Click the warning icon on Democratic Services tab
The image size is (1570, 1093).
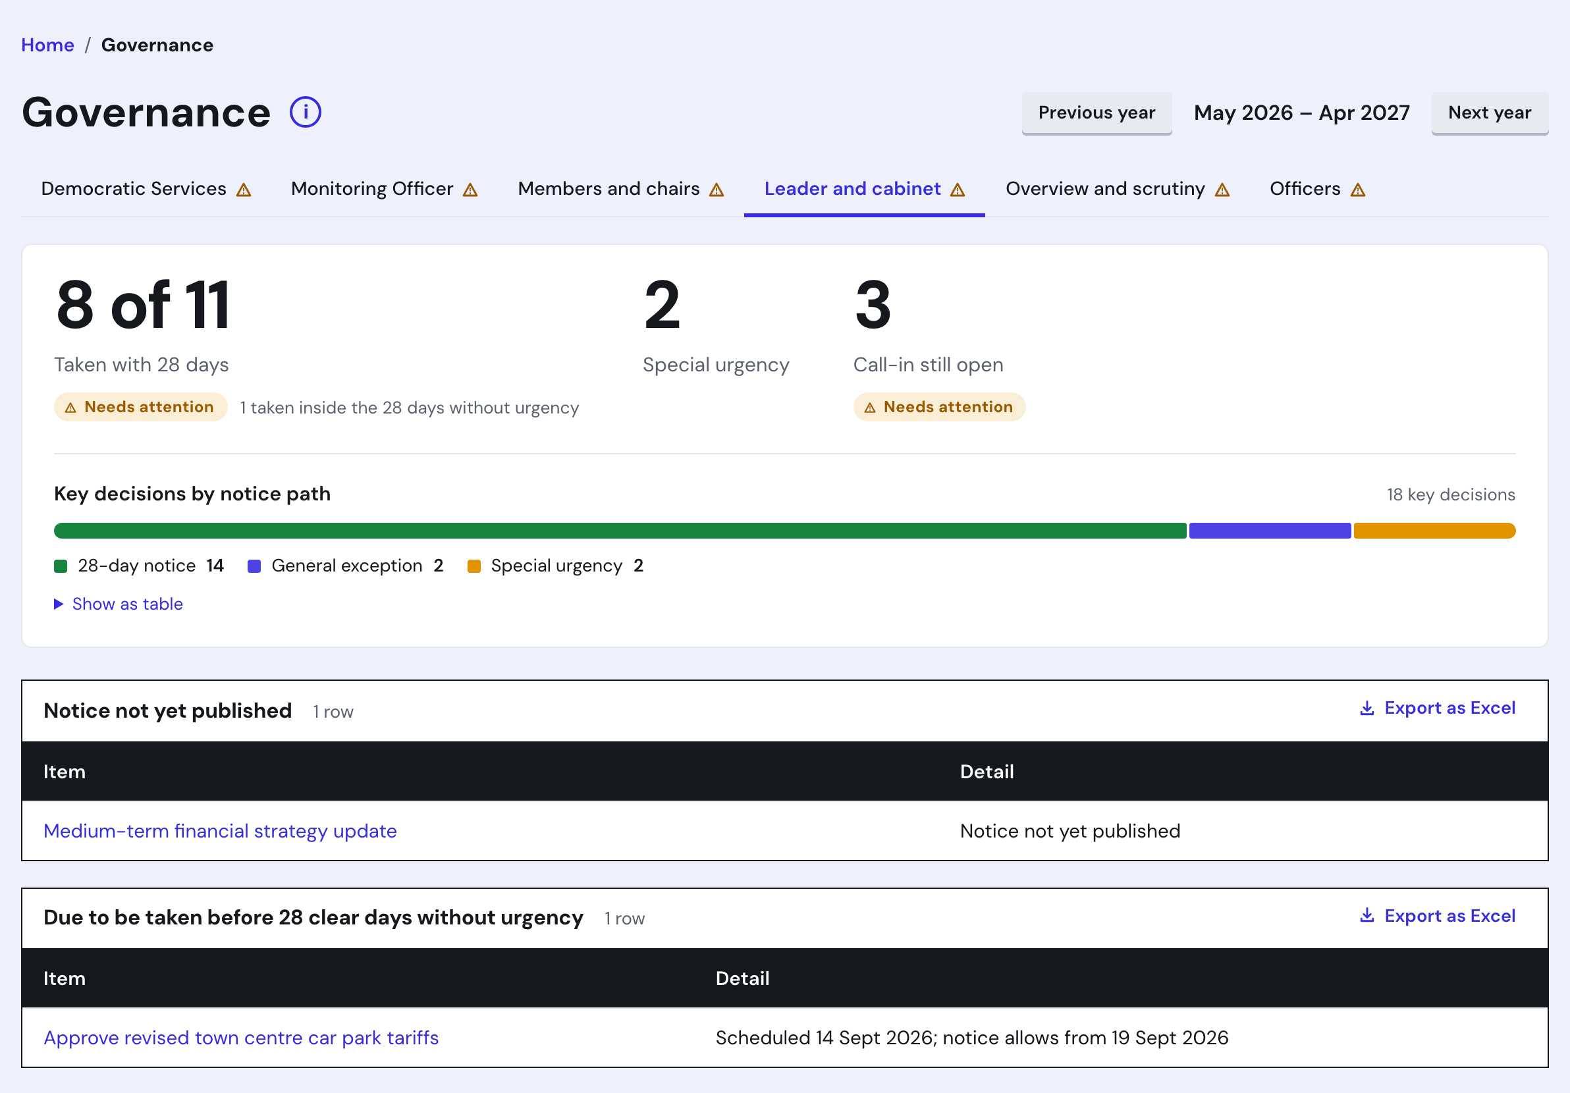coord(244,190)
